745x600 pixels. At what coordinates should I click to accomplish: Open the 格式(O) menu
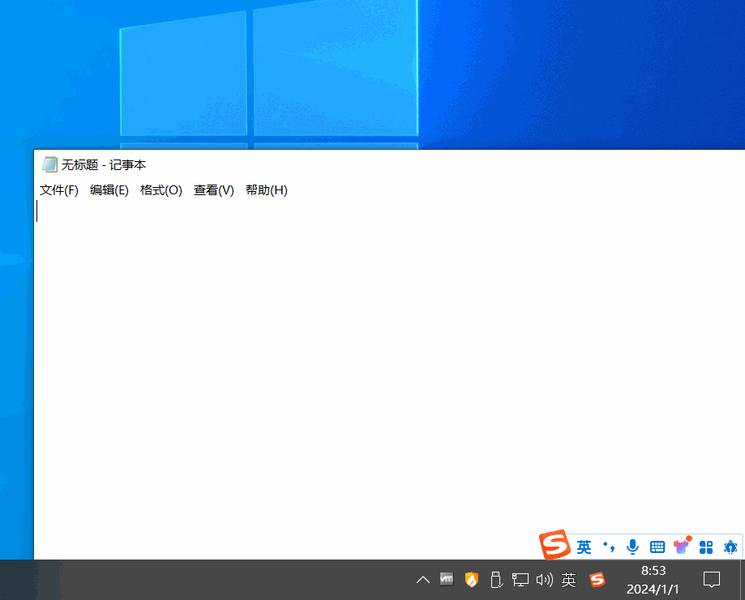pos(161,190)
